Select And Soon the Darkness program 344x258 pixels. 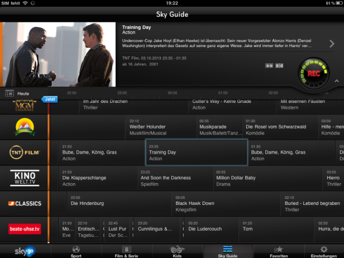175,178
